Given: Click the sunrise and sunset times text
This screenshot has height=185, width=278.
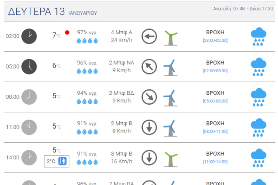Looking at the screenshot, I should (243, 9).
